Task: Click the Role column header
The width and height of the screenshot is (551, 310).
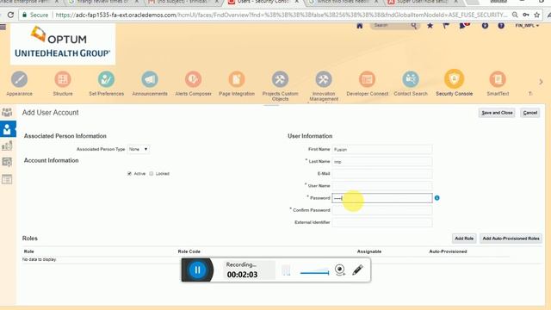Action: 28,251
